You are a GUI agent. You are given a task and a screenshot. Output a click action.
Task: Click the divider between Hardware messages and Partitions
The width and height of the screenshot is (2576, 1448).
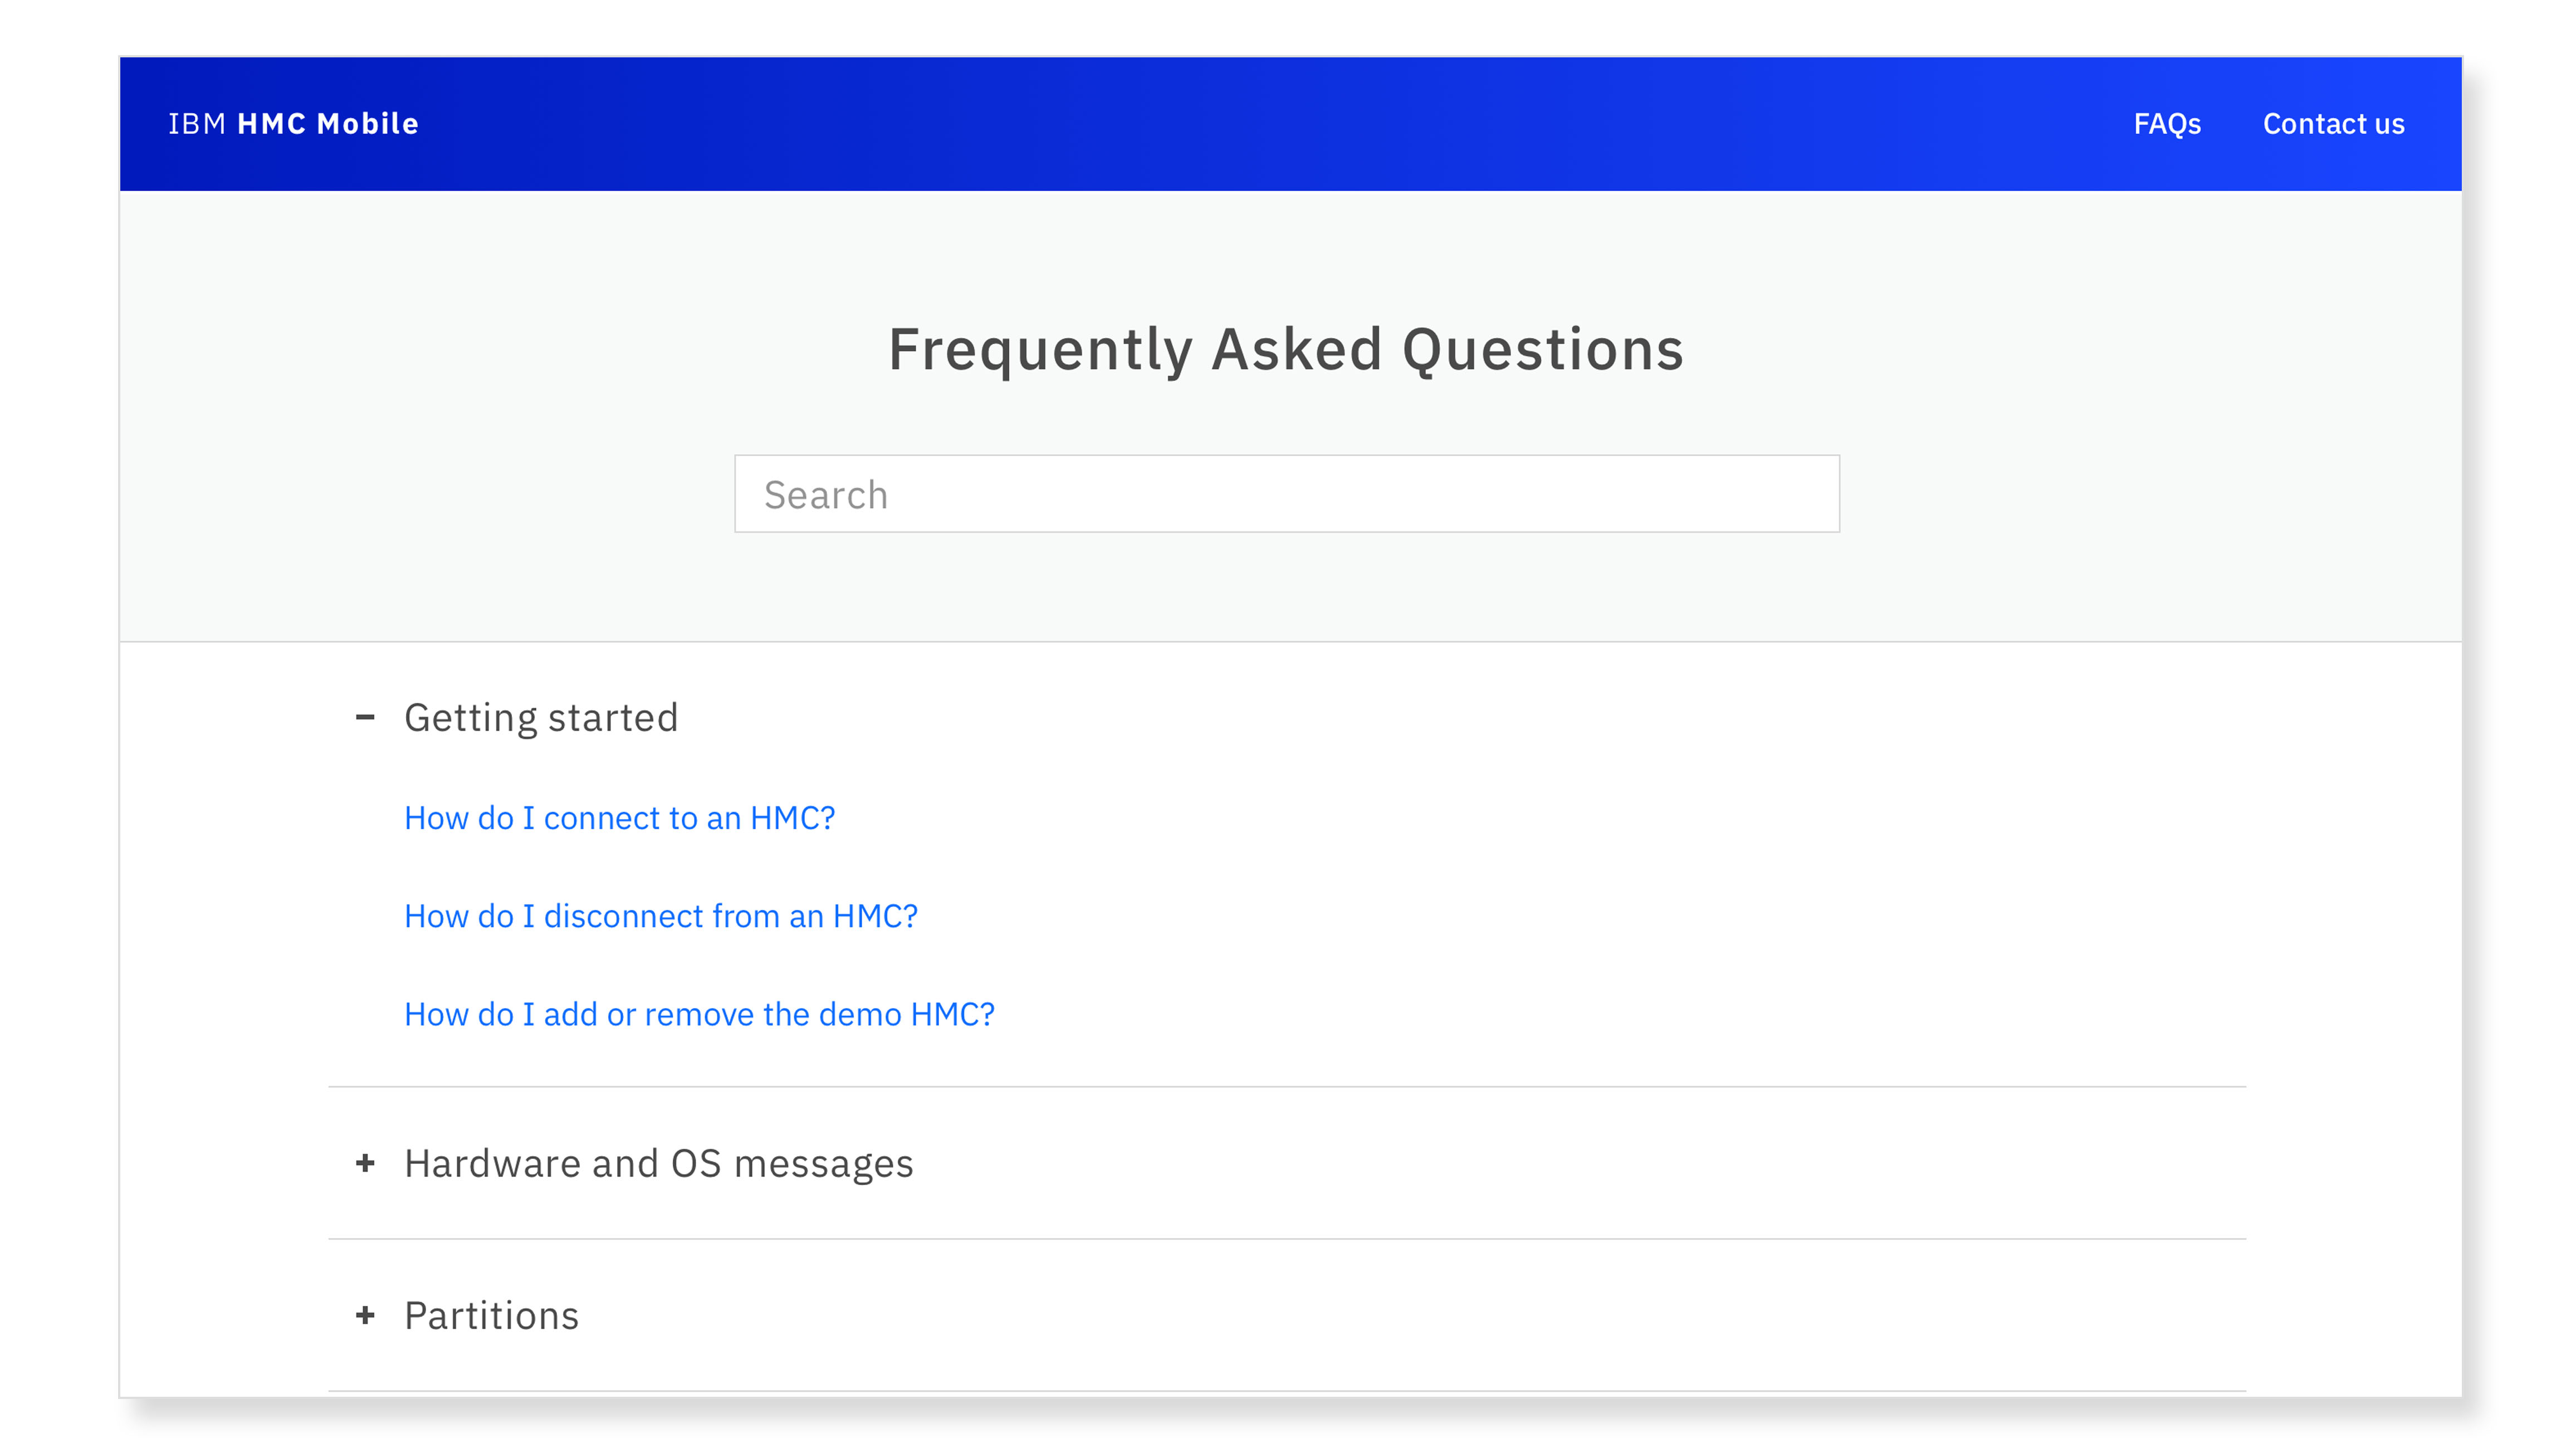pos(1286,1239)
